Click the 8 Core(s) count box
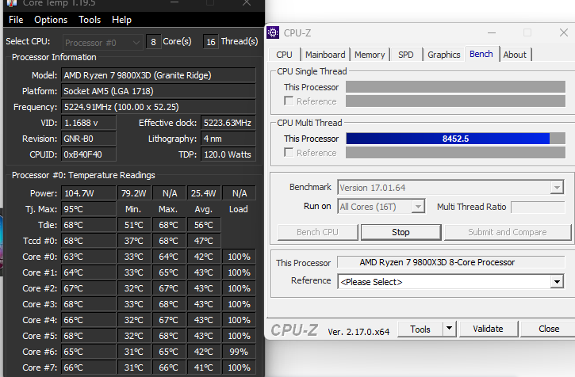This screenshot has width=575, height=377. pyautogui.click(x=153, y=42)
